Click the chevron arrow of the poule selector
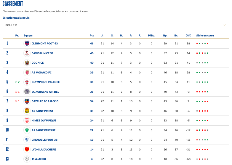This screenshot has width=232, height=165. point(225,25)
